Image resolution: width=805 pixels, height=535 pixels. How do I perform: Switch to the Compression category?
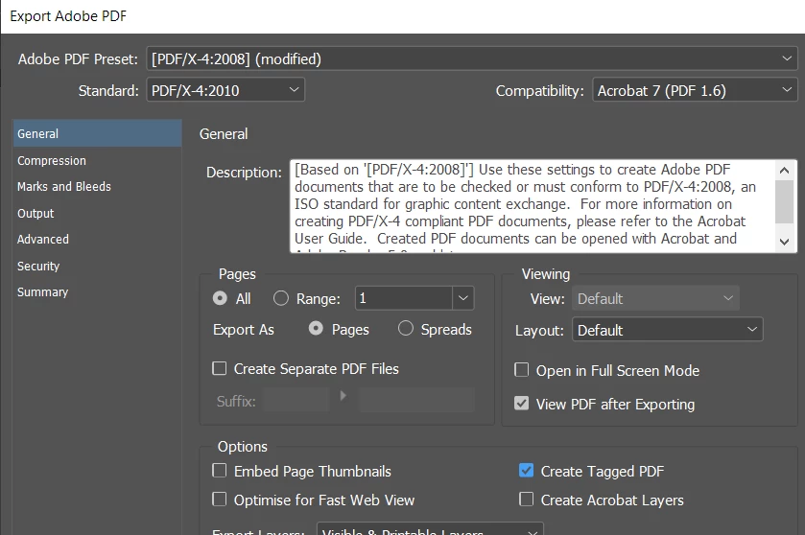98,160
